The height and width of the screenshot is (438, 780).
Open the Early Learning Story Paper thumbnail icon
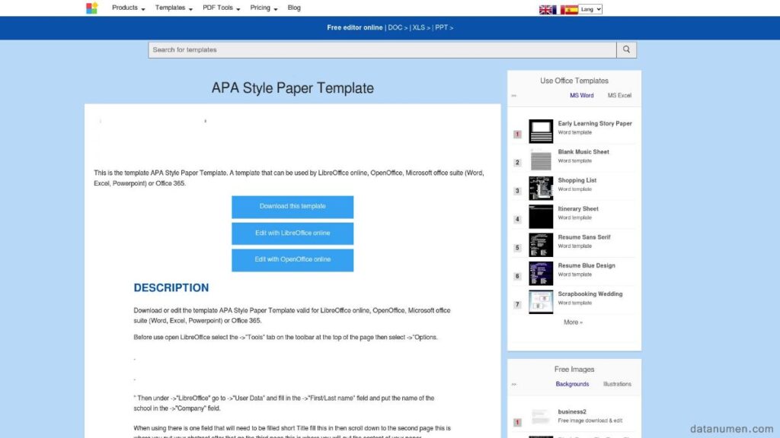click(540, 130)
